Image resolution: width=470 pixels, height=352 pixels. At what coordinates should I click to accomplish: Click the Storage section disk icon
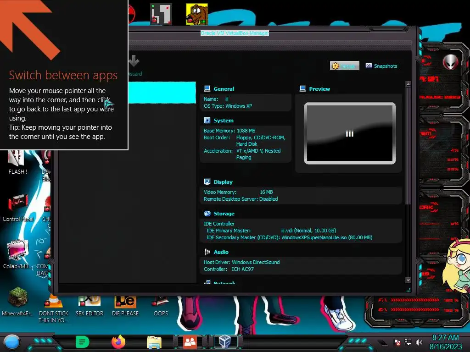pyautogui.click(x=207, y=214)
